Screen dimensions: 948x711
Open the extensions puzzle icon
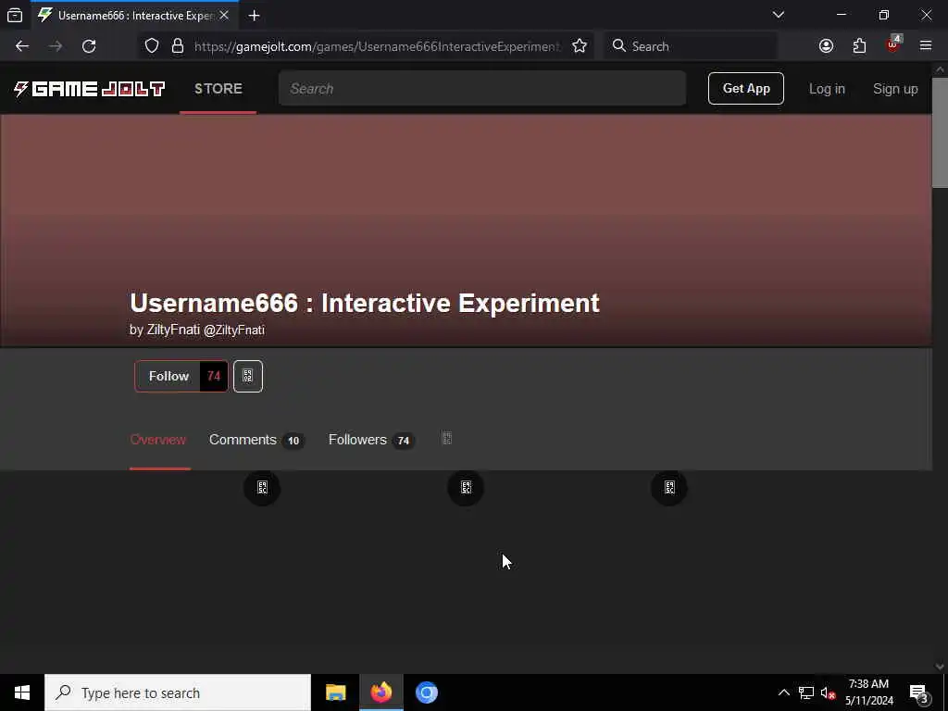859,46
